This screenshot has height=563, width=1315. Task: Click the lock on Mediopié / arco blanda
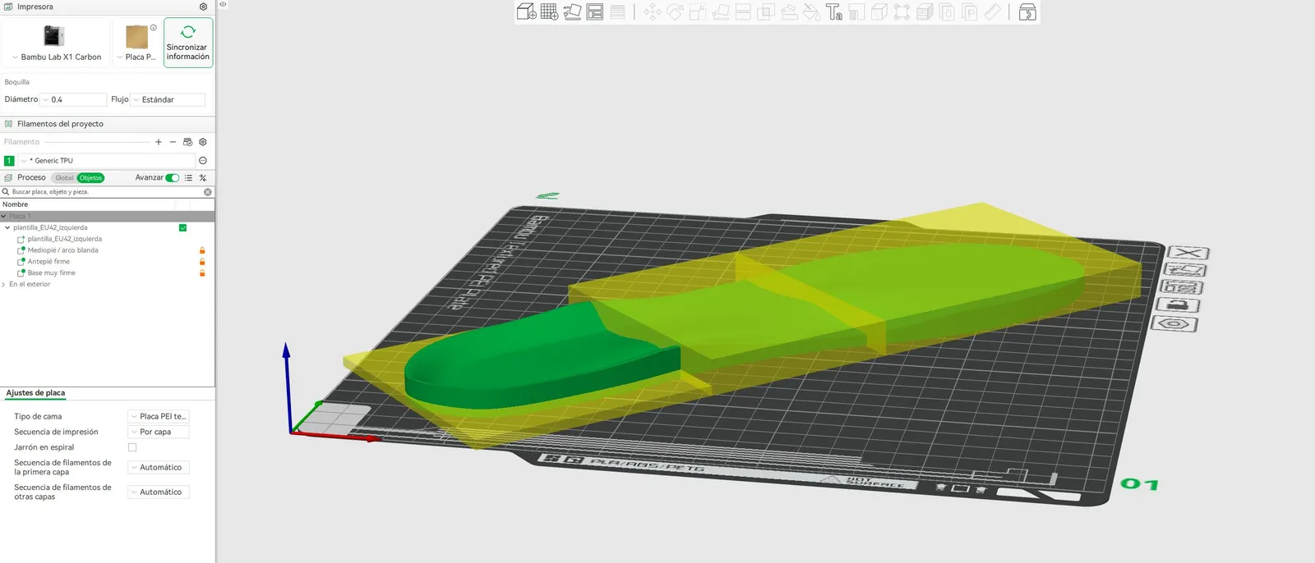pyautogui.click(x=202, y=250)
